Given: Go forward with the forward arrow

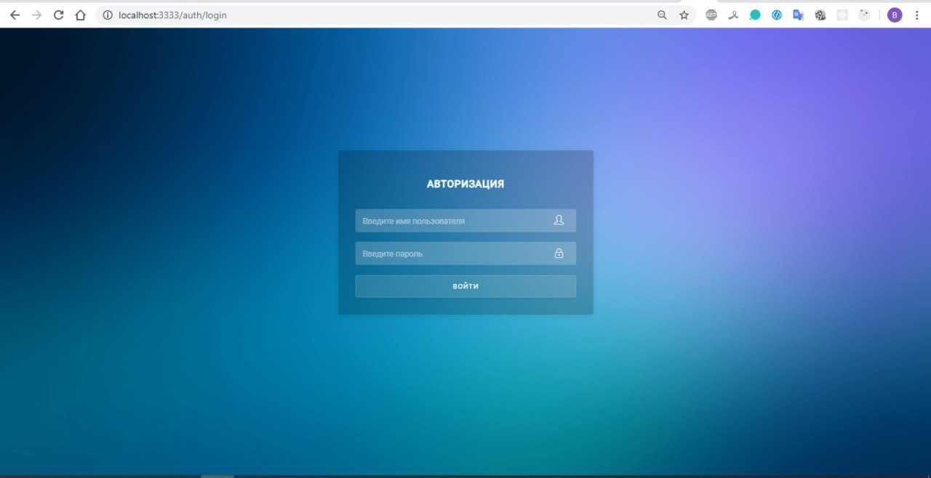Looking at the screenshot, I should pyautogui.click(x=36, y=15).
